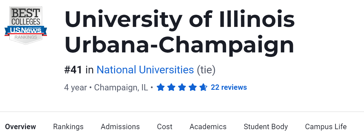Switch to the Rankings tab
Screen dimensions: 364x132
[68, 126]
